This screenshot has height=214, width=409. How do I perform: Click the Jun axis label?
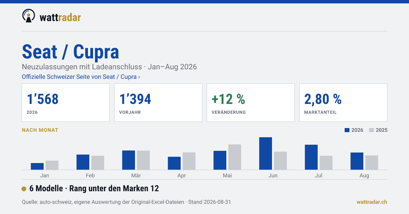[273, 176]
